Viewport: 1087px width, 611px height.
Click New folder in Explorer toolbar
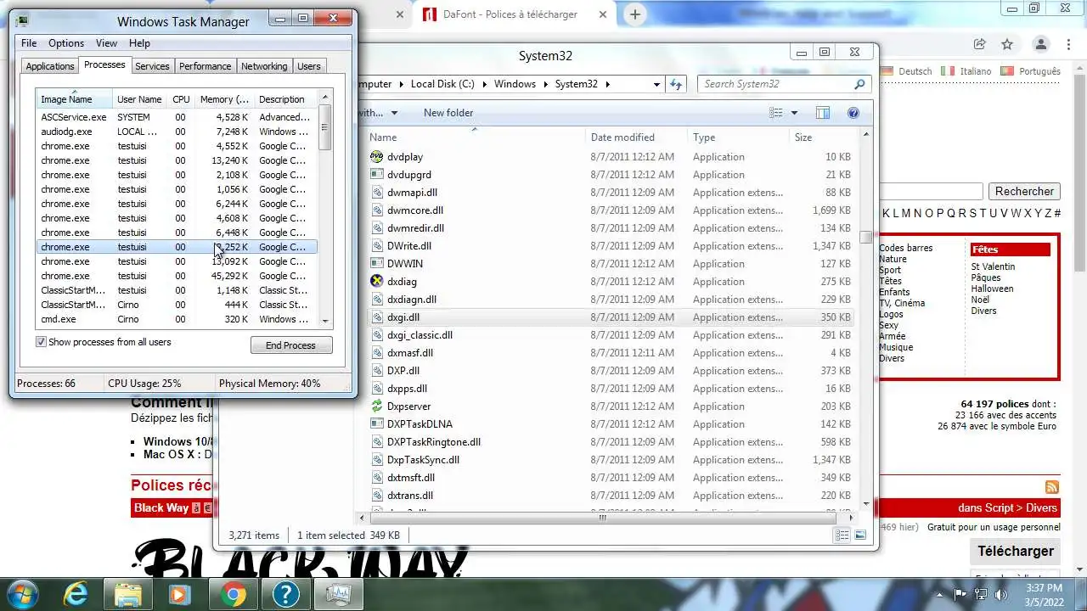[448, 113]
